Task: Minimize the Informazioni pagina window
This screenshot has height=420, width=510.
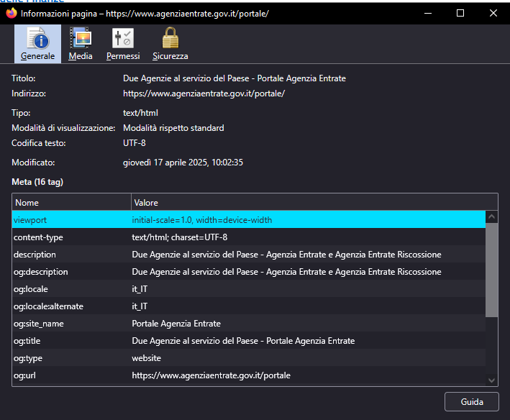Action: click(x=428, y=14)
